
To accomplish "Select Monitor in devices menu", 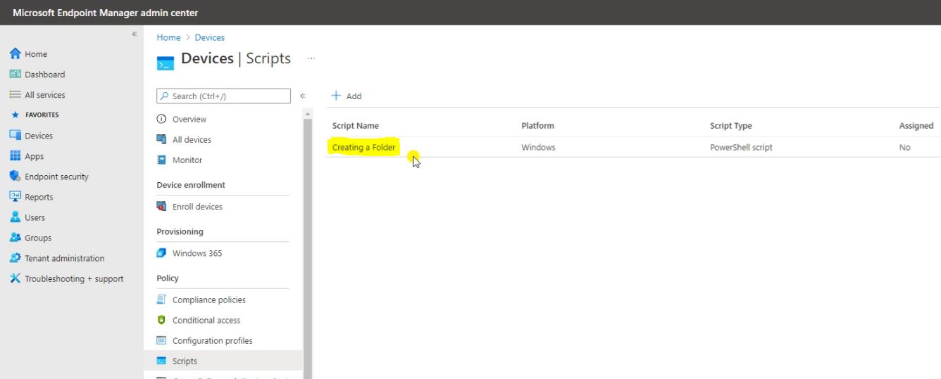I will 187,160.
